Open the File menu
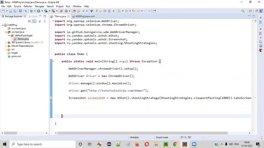This screenshot has width=264, height=148. [x=3, y=6]
